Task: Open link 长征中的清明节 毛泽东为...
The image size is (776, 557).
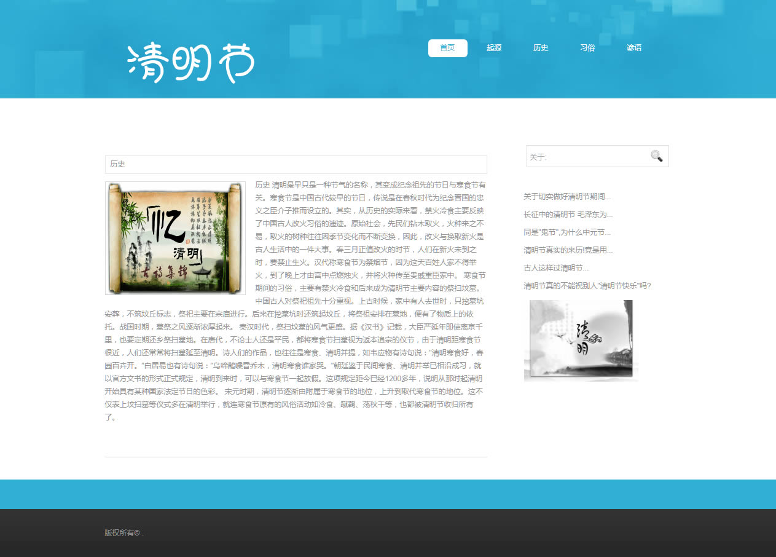Action: [568, 215]
